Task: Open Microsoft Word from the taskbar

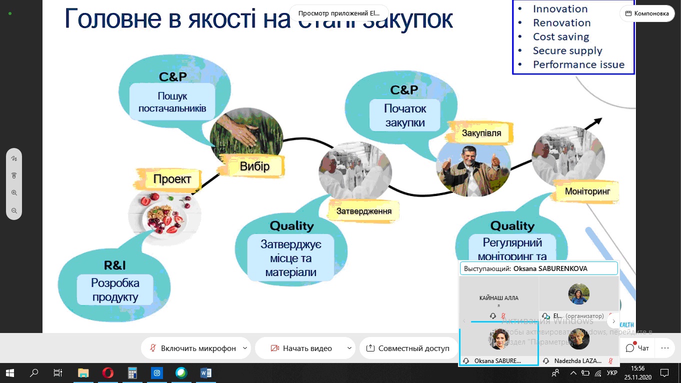Action: [x=205, y=373]
